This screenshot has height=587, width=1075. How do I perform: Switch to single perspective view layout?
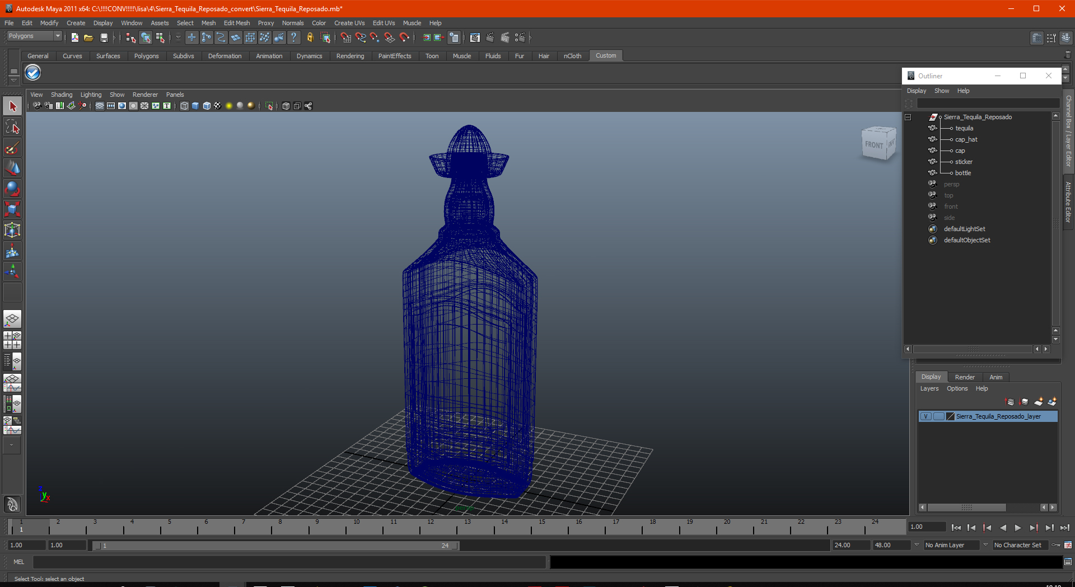[x=12, y=320]
